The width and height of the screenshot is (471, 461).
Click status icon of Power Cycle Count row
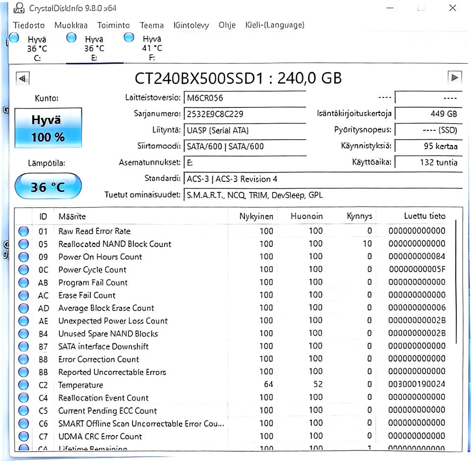click(x=24, y=270)
